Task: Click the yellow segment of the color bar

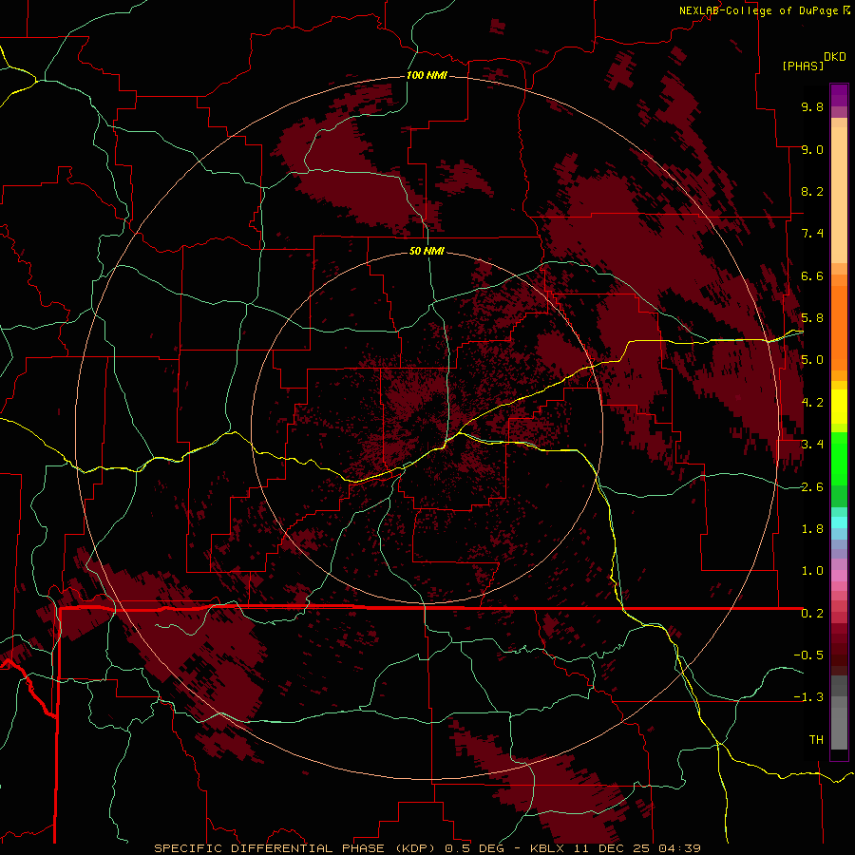Action: click(x=839, y=407)
